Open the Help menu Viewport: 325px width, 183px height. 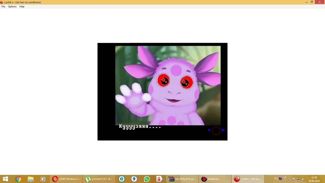point(22,7)
